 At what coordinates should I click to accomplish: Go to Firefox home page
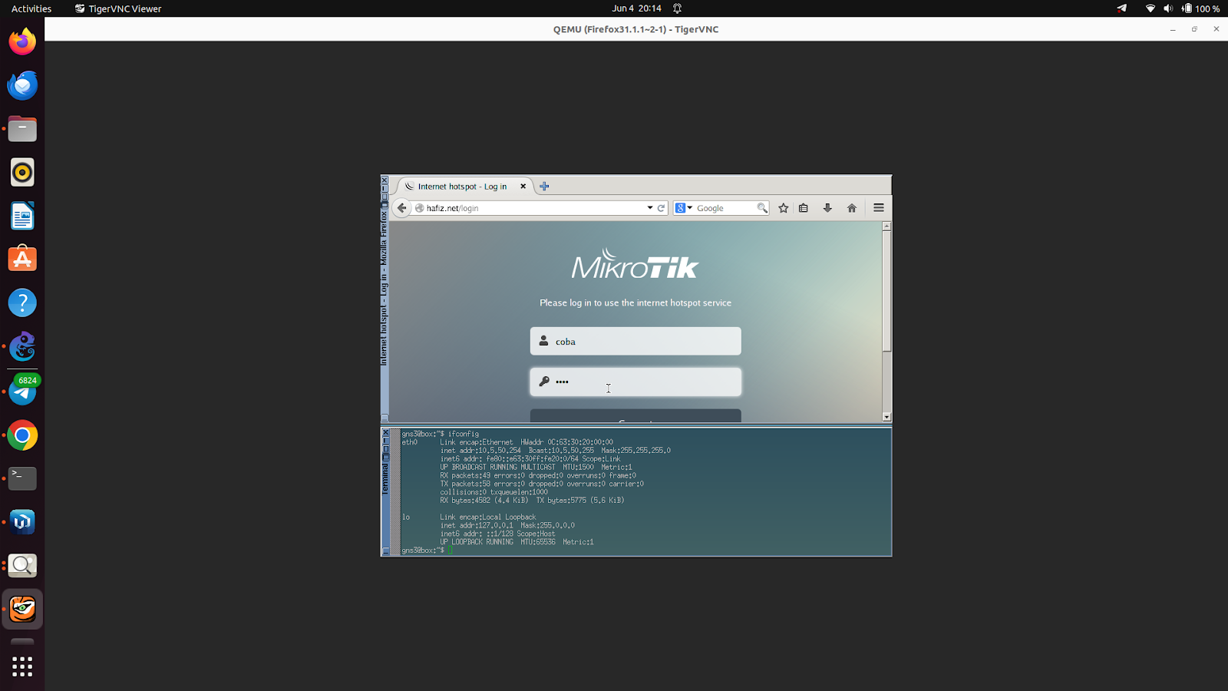click(852, 208)
